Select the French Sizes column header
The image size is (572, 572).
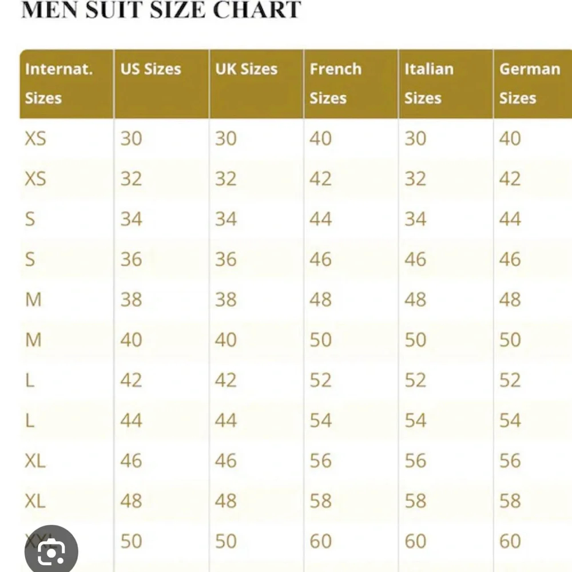click(x=336, y=84)
